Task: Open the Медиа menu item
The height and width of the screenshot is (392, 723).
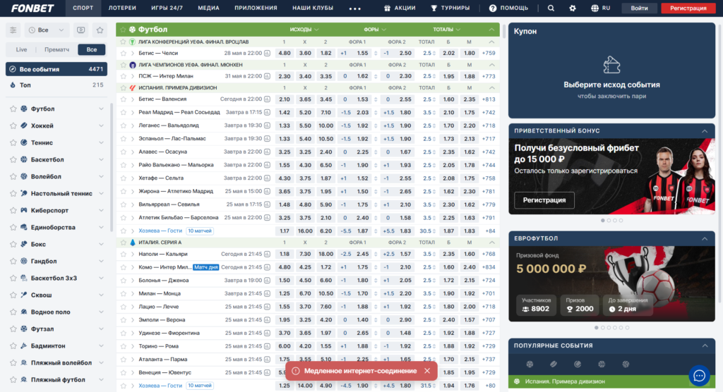Action: 208,8
